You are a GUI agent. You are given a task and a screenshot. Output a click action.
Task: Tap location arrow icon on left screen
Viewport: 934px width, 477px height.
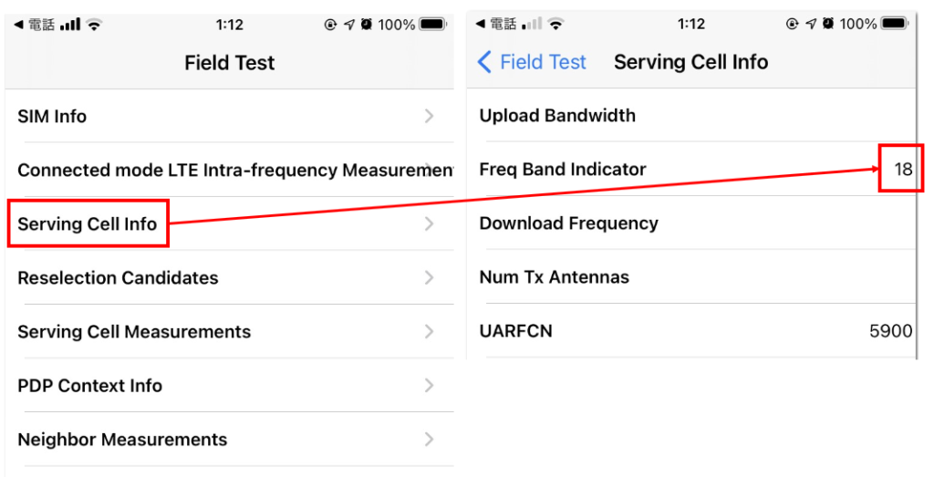coord(349,25)
